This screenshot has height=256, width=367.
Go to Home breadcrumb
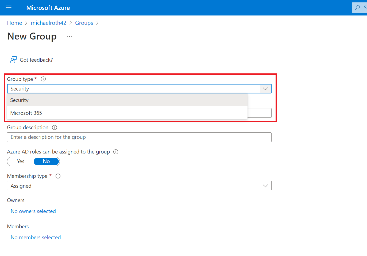click(x=14, y=23)
